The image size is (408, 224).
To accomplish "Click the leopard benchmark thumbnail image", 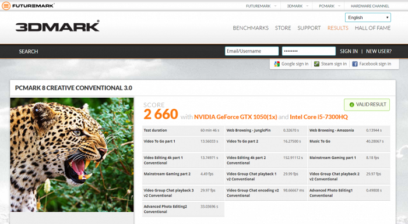I will (x=72, y=155).
